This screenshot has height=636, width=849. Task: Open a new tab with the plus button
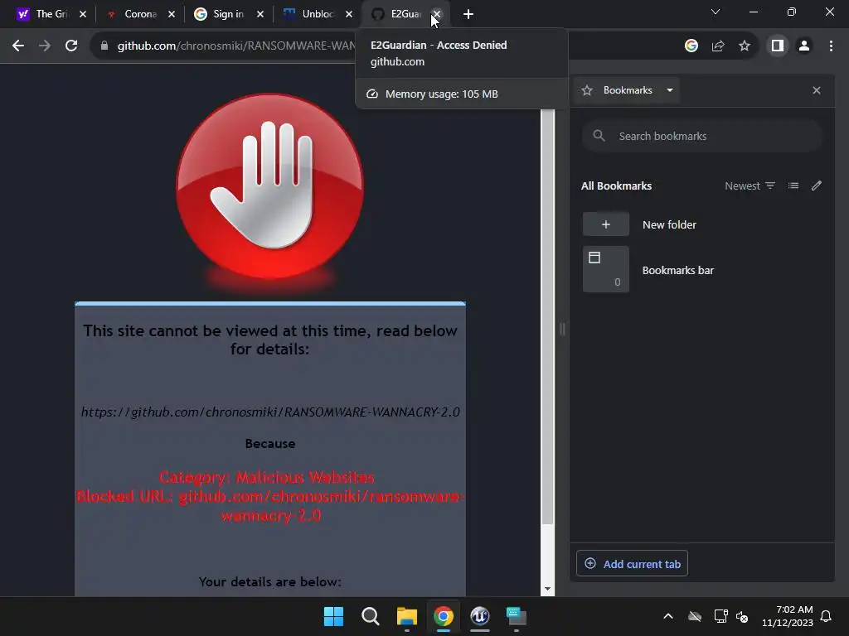pos(468,15)
